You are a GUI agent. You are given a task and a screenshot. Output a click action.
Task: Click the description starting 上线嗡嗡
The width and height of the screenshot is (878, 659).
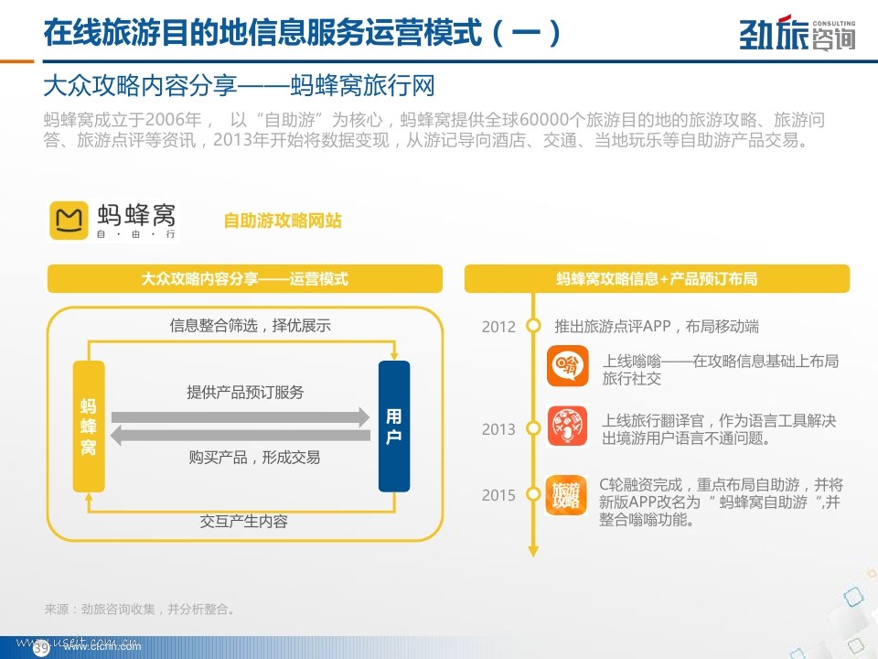(720, 370)
